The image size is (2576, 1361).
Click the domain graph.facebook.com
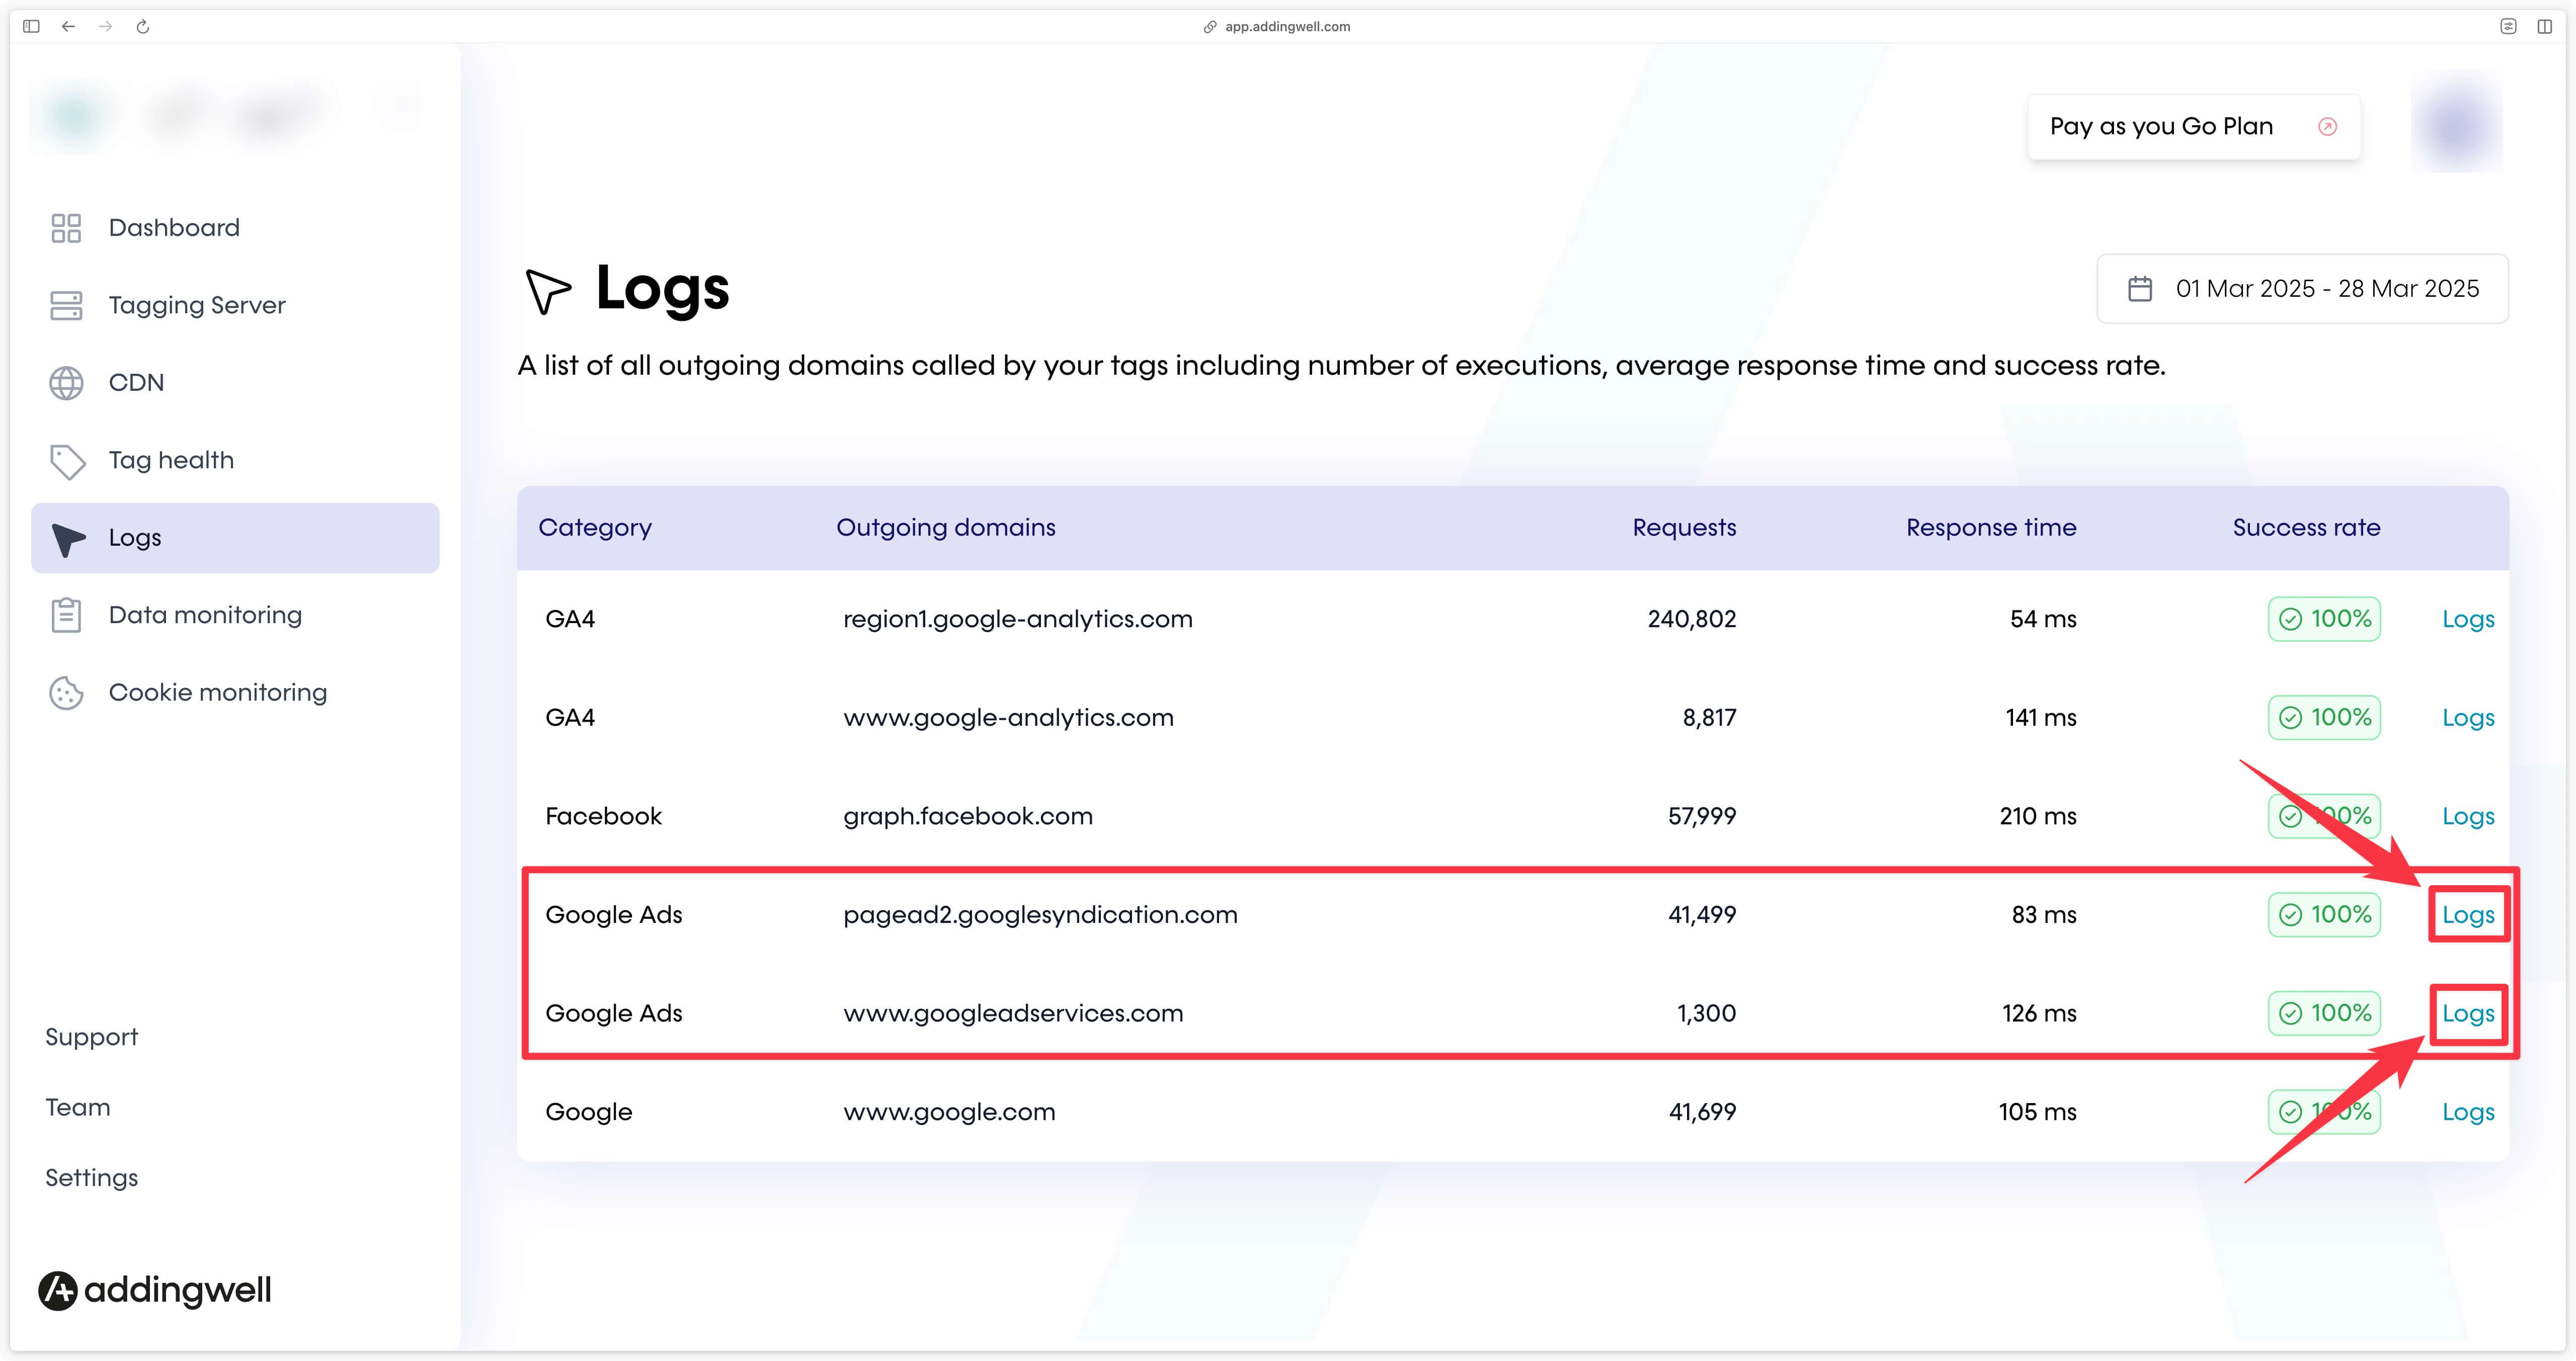pos(968,816)
